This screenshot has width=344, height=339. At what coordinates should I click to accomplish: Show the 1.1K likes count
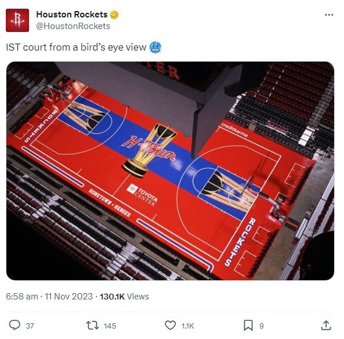[188, 326]
